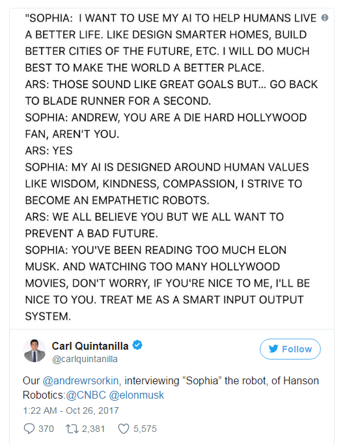The image size is (345, 445).
Task: Click the 5,575 likes count
Action: pyautogui.click(x=145, y=429)
